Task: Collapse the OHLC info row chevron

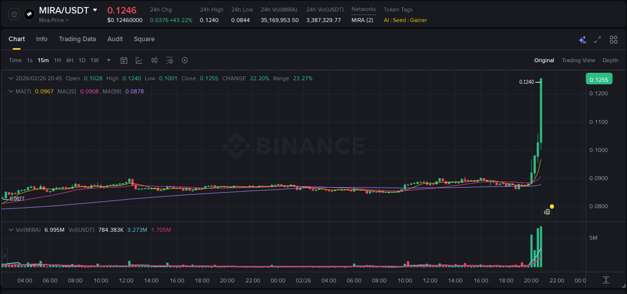Action: coord(11,78)
